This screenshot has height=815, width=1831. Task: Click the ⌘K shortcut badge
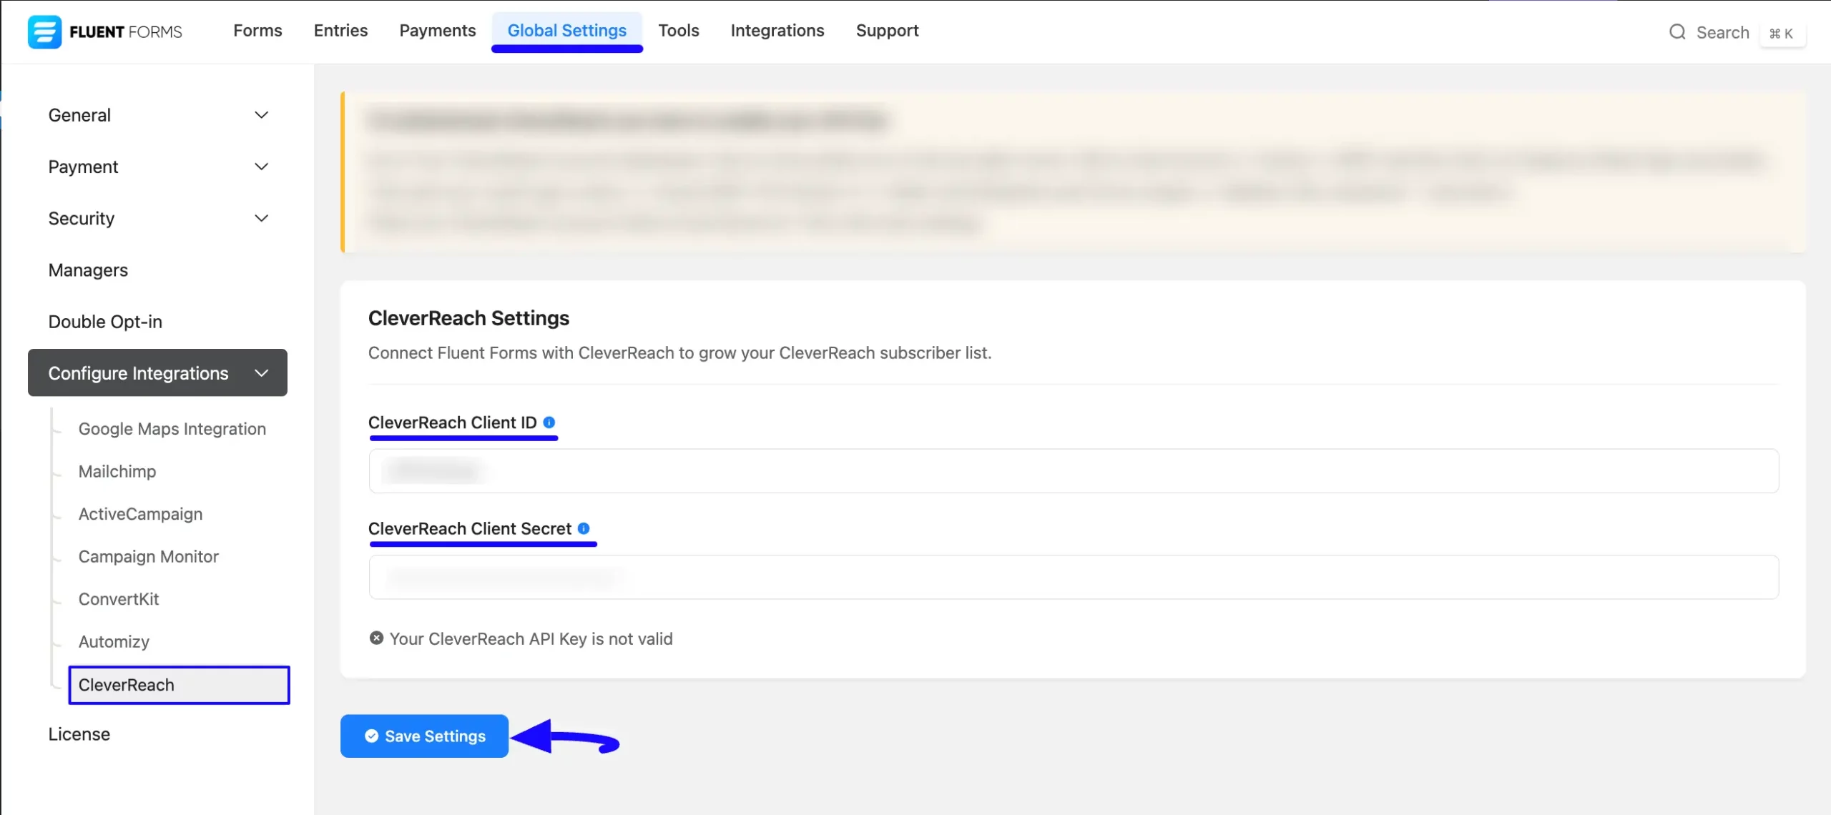click(1781, 33)
